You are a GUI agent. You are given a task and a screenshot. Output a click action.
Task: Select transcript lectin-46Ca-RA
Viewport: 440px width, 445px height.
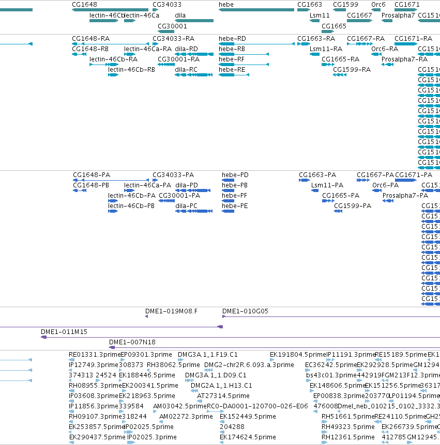[x=148, y=49]
